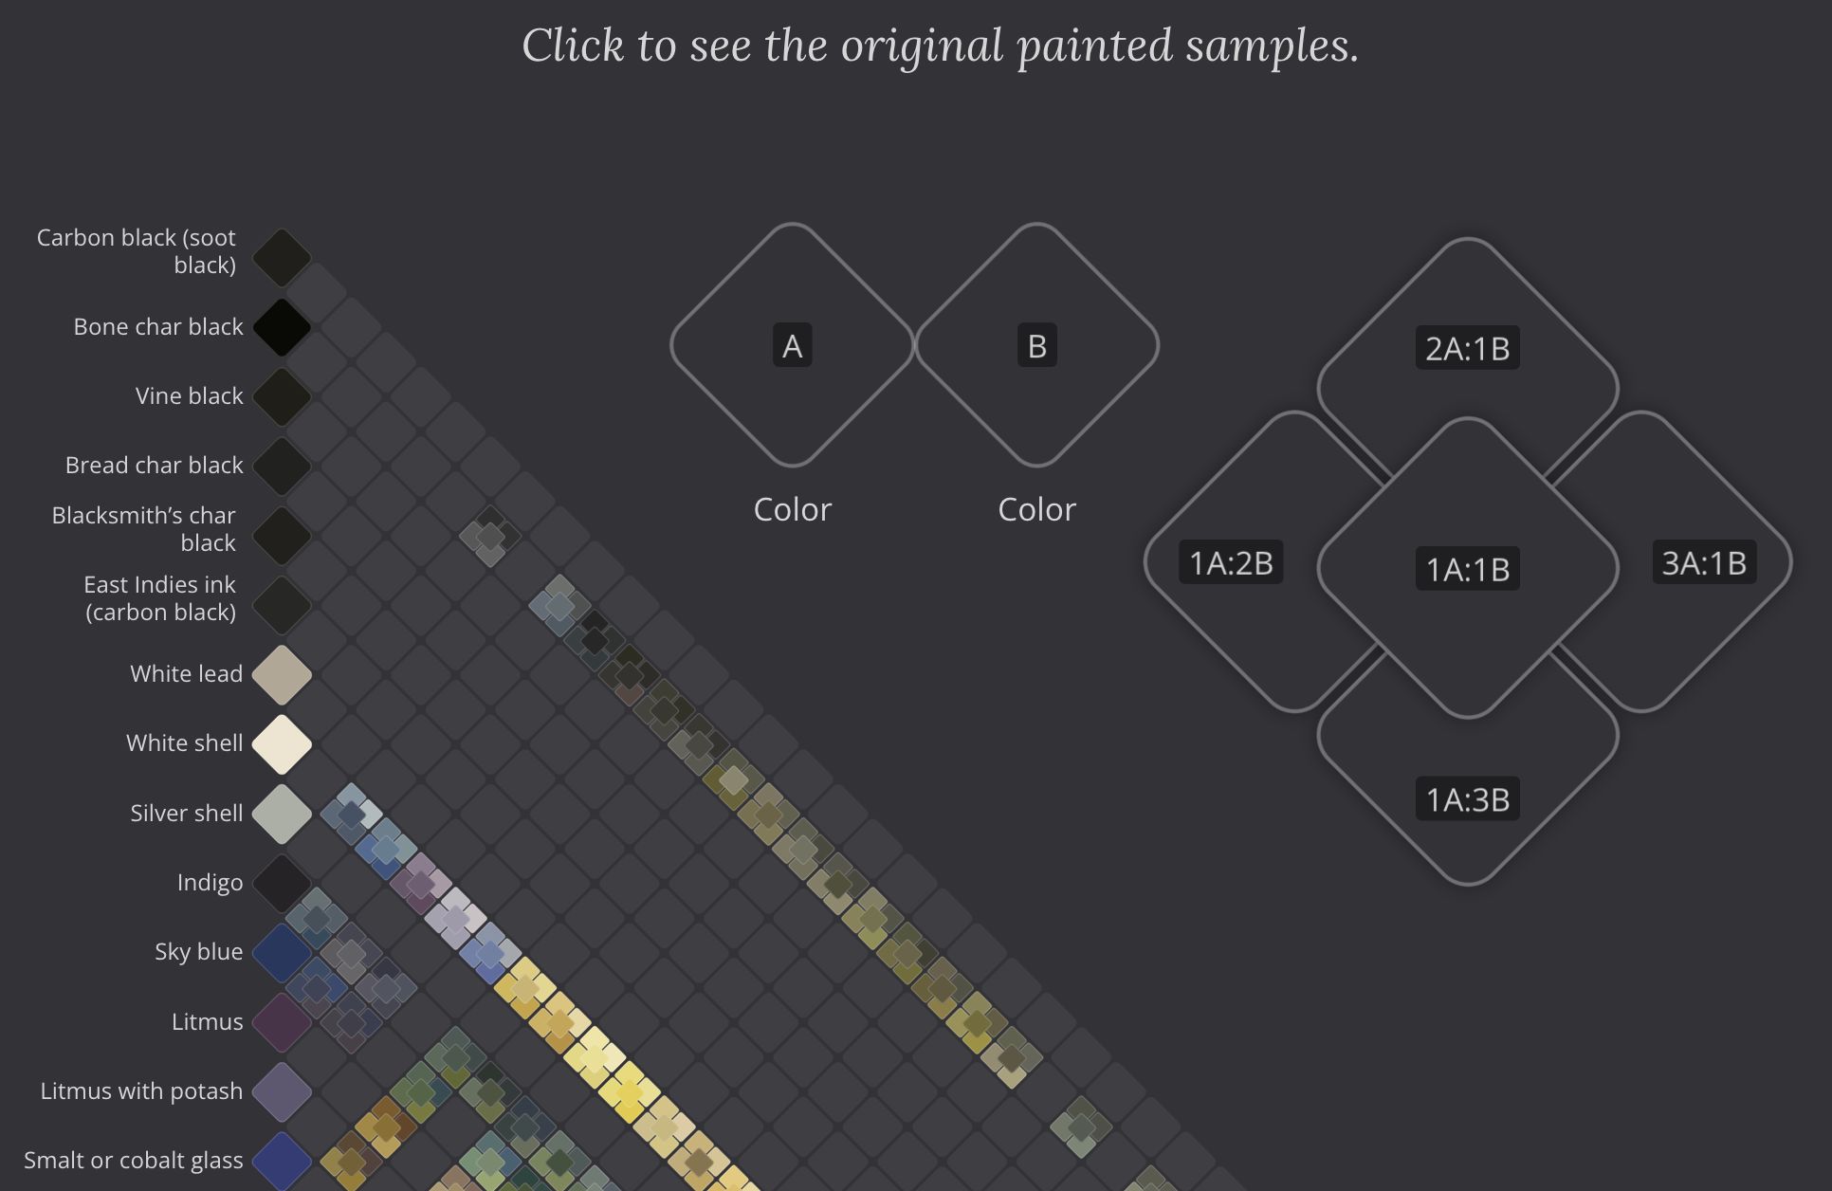Select the White lead color swatch
This screenshot has height=1191, width=1832.
[x=282, y=674]
